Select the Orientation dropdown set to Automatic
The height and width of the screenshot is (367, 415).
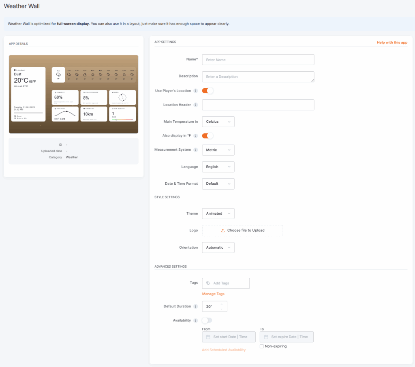218,248
